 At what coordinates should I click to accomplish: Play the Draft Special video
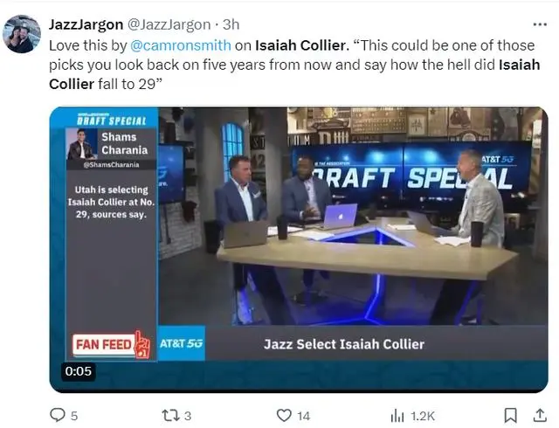tap(299, 250)
